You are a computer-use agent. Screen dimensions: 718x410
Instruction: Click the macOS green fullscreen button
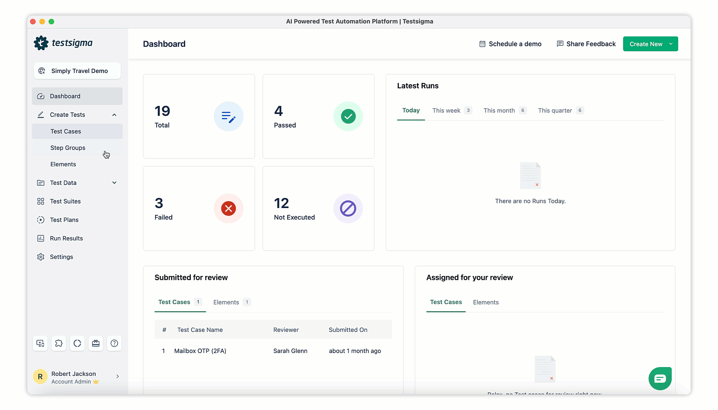click(51, 22)
